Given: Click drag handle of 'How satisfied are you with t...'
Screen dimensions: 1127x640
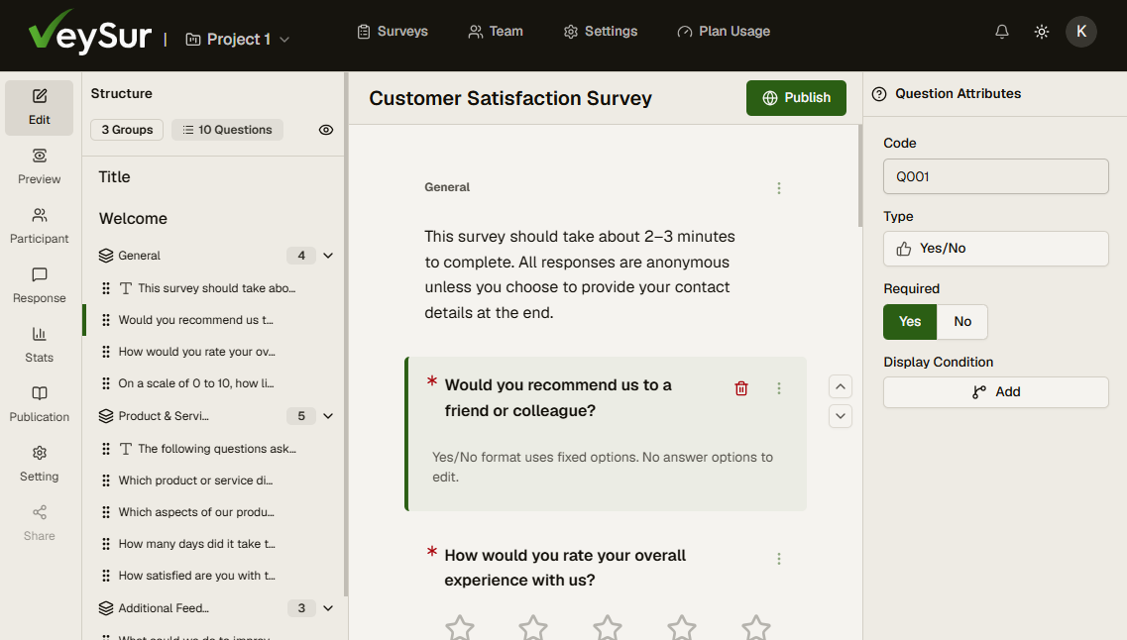Looking at the screenshot, I should (x=106, y=576).
